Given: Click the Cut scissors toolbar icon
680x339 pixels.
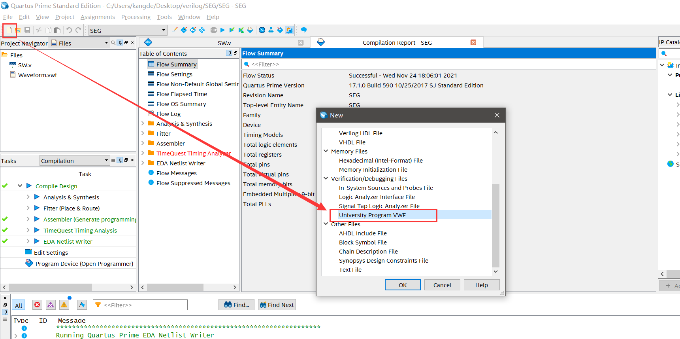Looking at the screenshot, I should [39, 30].
